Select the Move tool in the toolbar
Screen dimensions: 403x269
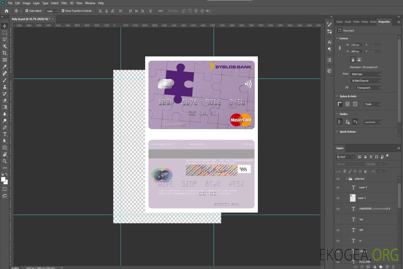click(4, 26)
